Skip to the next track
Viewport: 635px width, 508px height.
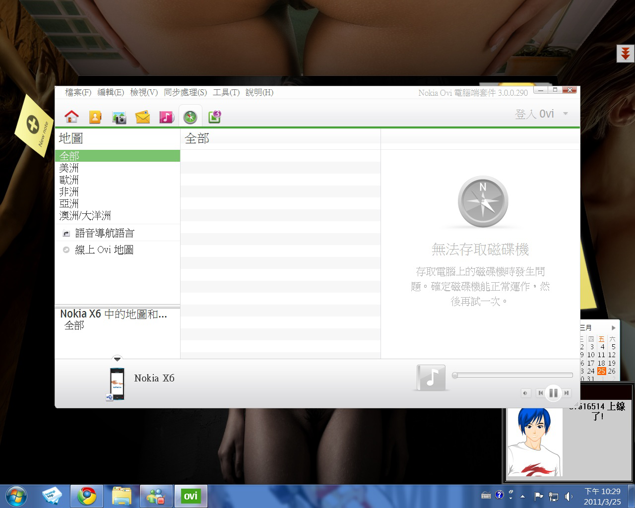pyautogui.click(x=566, y=393)
